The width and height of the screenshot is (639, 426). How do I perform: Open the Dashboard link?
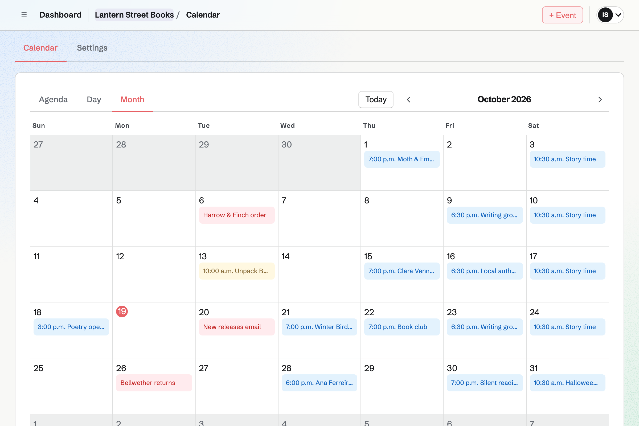[60, 15]
